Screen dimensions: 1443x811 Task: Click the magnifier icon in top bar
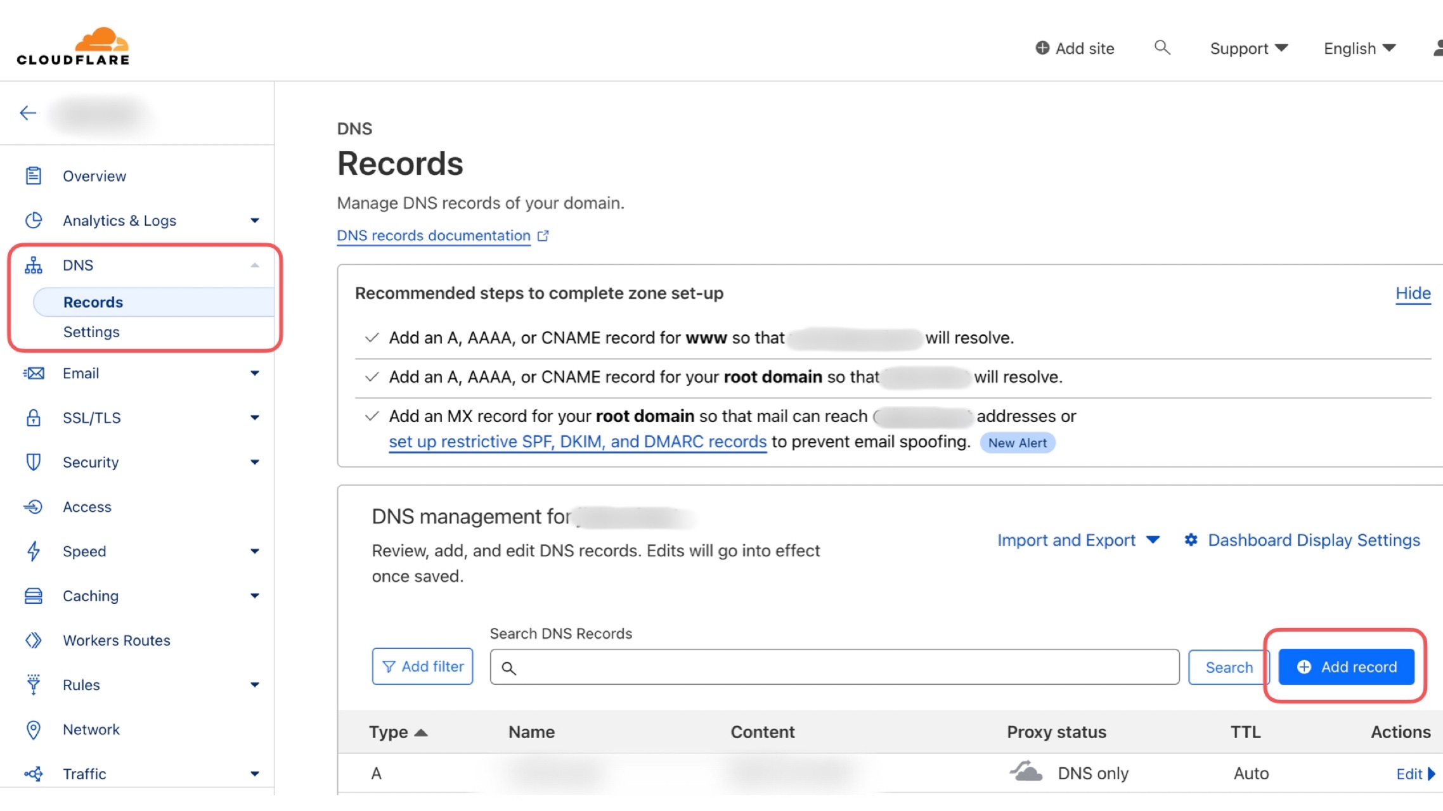(1162, 48)
